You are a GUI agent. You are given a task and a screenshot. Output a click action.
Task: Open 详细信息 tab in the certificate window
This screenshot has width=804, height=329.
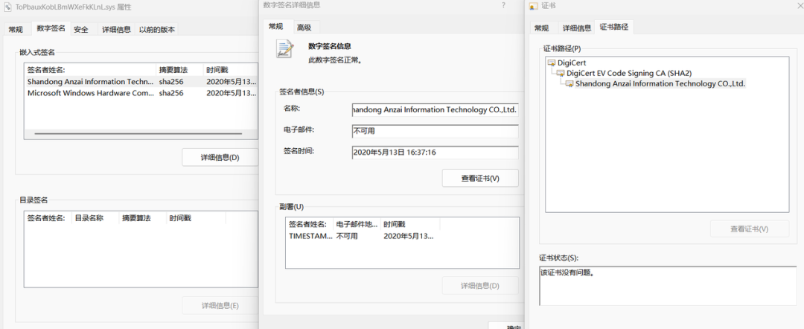tap(577, 28)
